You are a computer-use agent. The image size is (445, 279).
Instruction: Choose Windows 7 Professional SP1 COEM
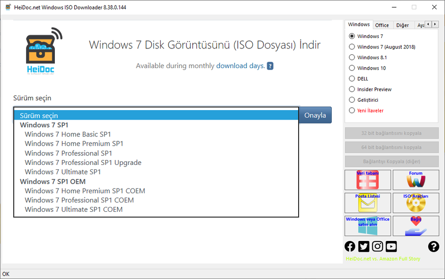[x=156, y=200]
